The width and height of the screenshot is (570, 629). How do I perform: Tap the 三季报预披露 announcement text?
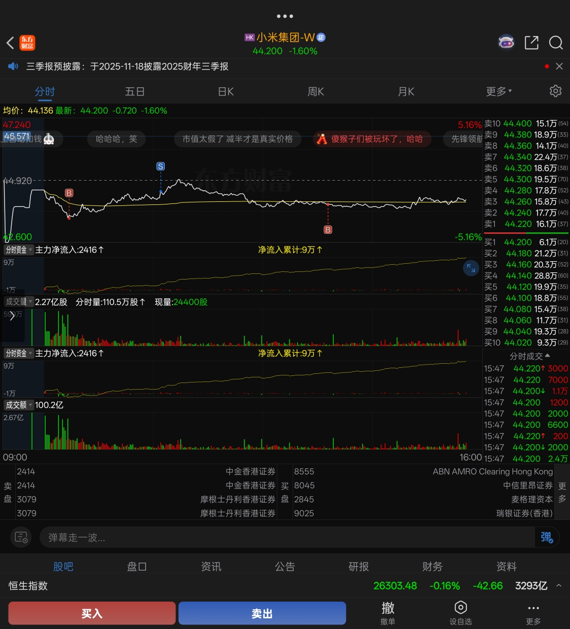[127, 66]
